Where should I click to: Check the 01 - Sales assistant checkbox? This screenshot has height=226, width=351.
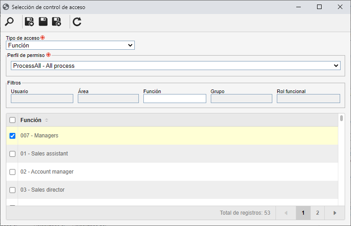click(x=13, y=154)
